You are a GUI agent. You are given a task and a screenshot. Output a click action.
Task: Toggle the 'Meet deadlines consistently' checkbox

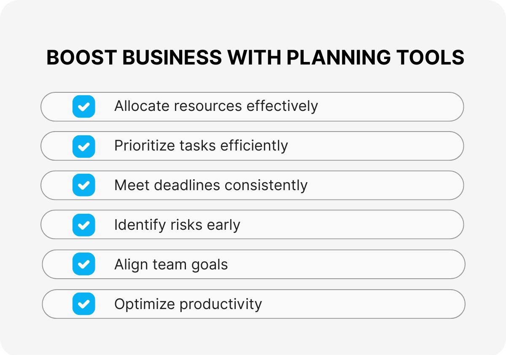[x=83, y=185]
